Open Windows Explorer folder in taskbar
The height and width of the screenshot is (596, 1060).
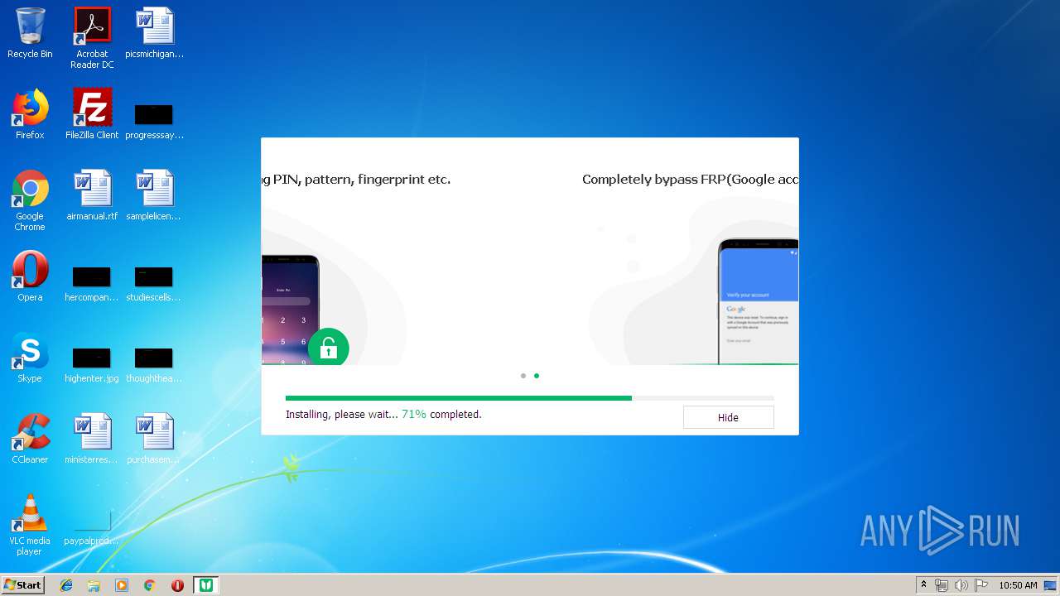pos(94,585)
